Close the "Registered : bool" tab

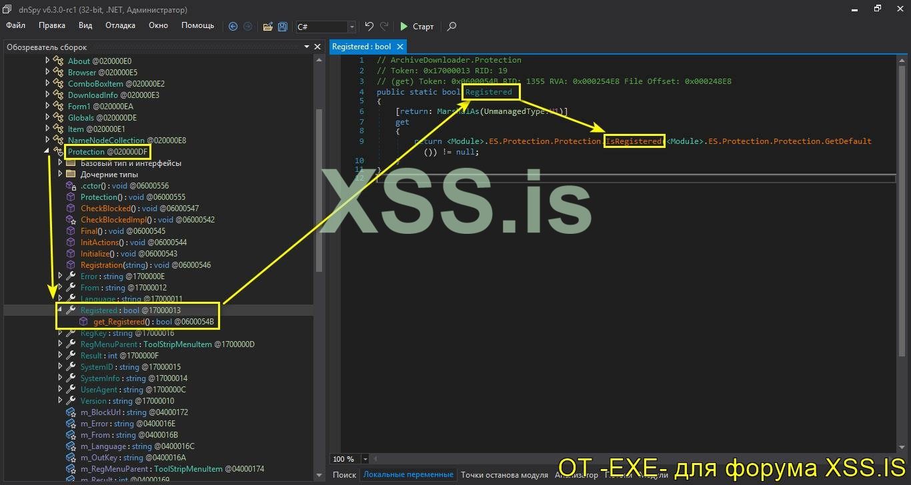pos(400,47)
